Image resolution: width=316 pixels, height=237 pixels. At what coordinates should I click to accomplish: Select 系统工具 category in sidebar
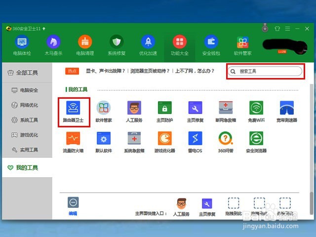tap(27, 120)
